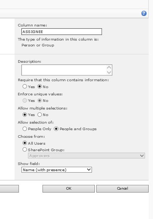
Task: Select the SharePoint Group radio button
Action: (25, 150)
